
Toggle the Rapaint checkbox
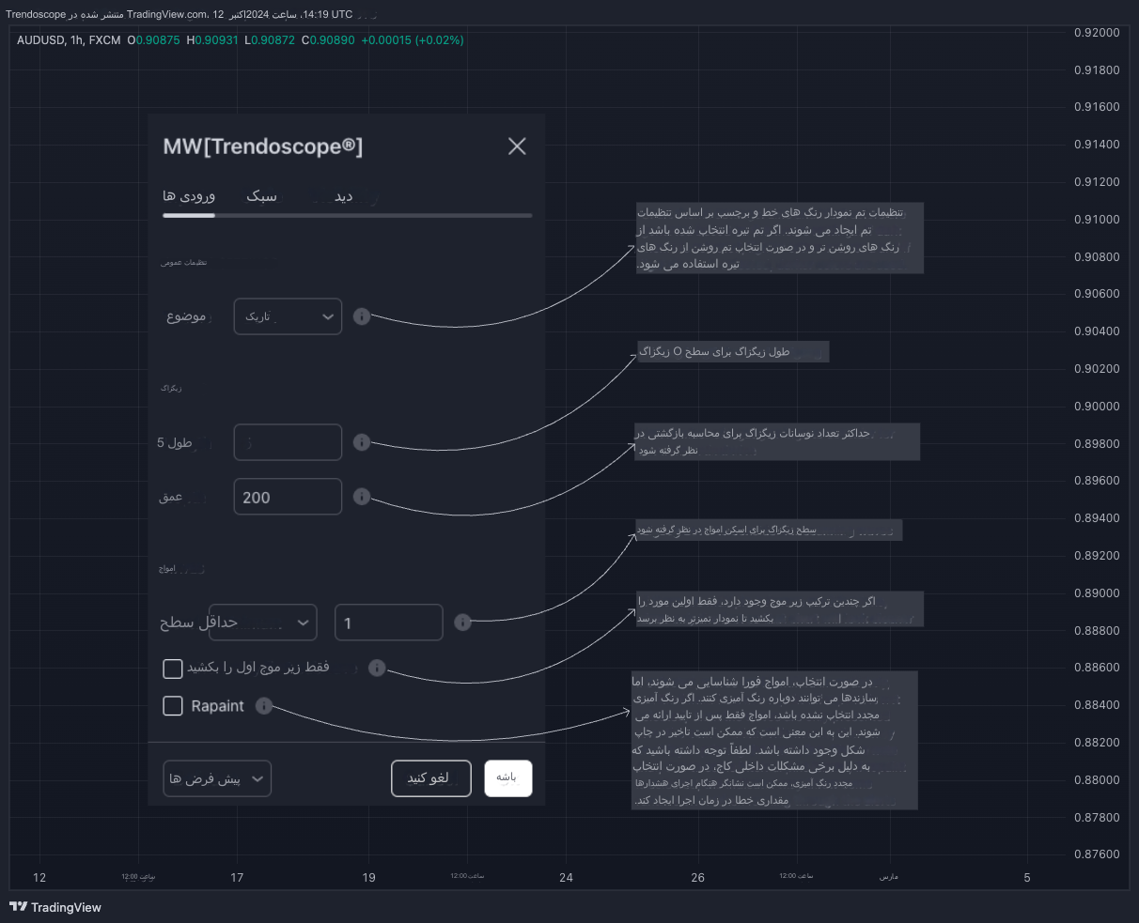tap(173, 706)
